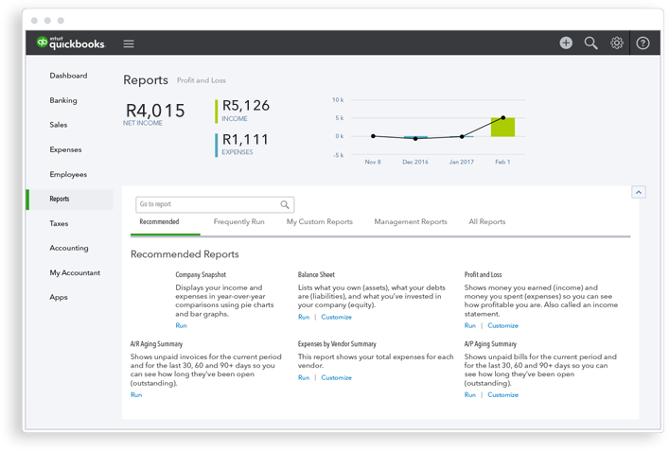Click the magnifier in Go to report field

tap(285, 204)
